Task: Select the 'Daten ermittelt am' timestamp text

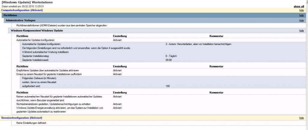Action: coord(23,7)
